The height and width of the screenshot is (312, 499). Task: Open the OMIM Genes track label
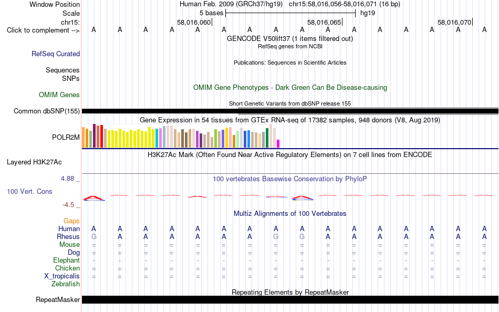[x=59, y=95]
